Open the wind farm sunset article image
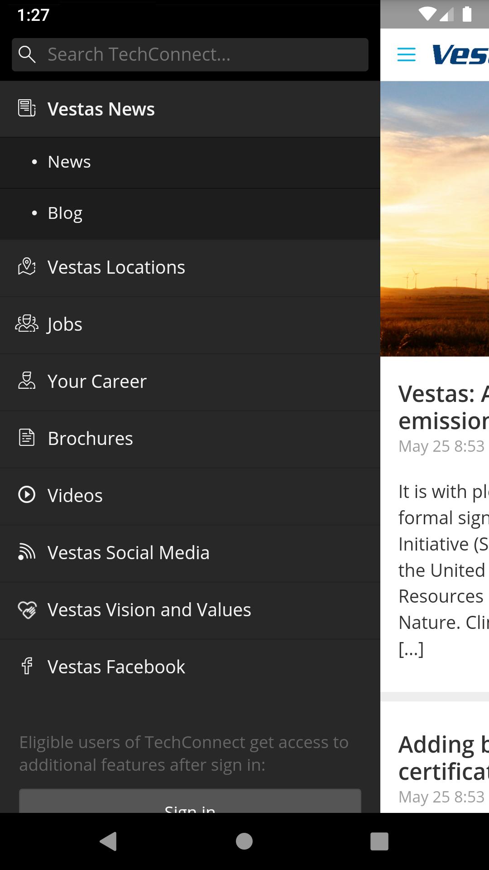The height and width of the screenshot is (870, 489). tap(435, 219)
